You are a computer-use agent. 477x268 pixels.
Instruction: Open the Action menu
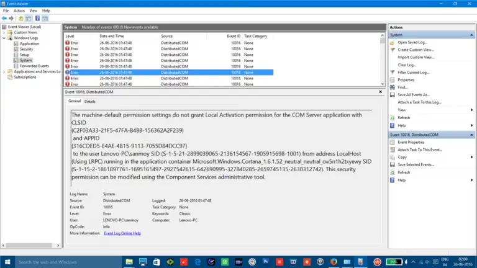pyautogui.click(x=19, y=11)
